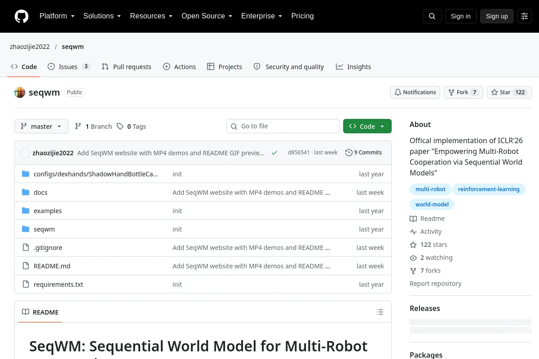Open the appearance settings sliders icon
539x359 pixels.
coord(525,16)
